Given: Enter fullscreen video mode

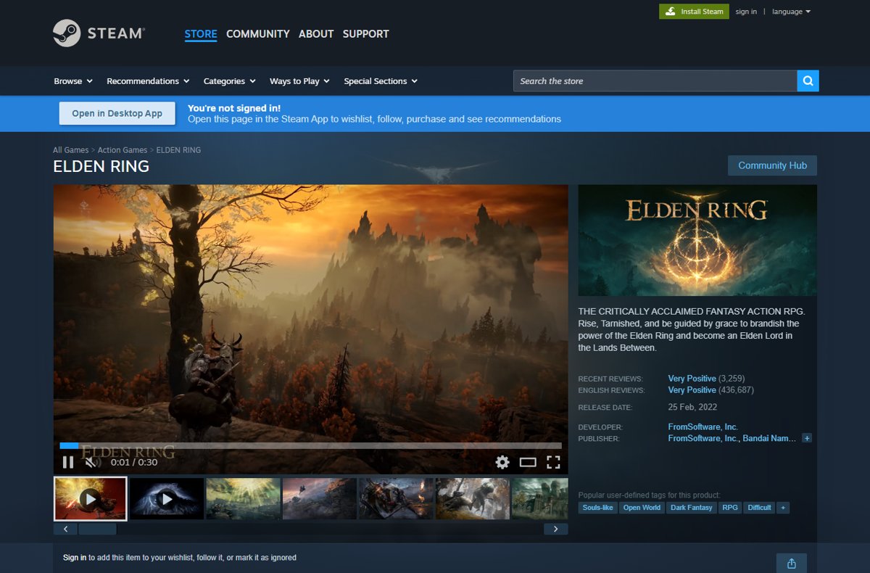Looking at the screenshot, I should tap(553, 462).
